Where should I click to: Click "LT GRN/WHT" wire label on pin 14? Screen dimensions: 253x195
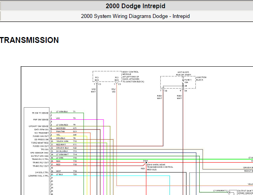62,154
